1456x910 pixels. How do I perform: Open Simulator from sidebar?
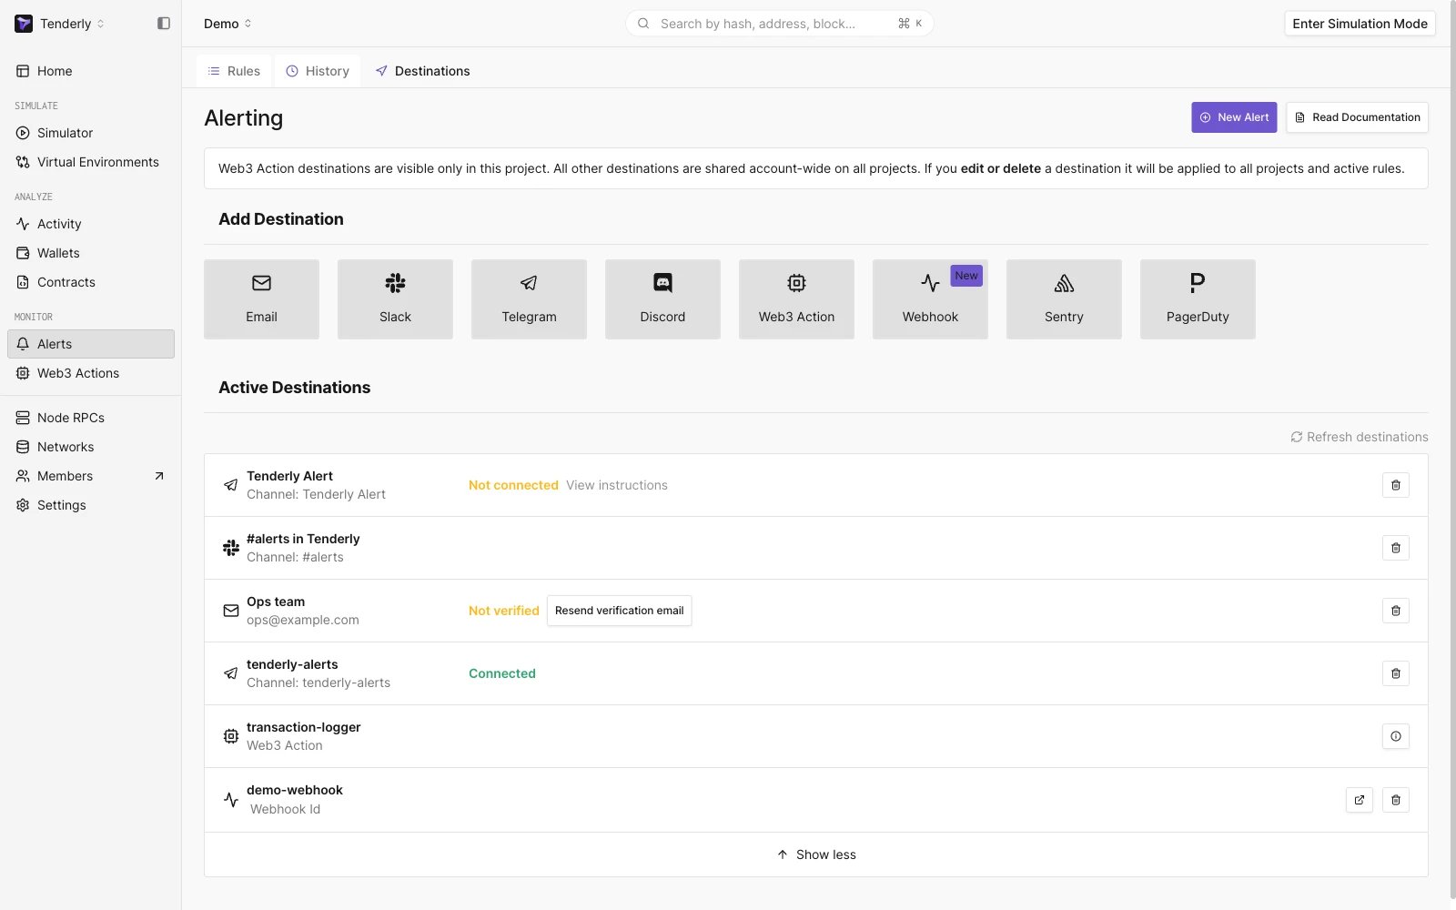tap(91, 133)
